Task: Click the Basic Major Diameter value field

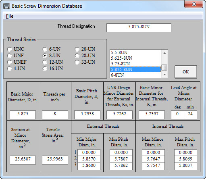Action: coord(23,114)
